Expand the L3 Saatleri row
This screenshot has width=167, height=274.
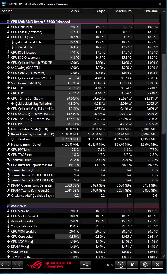coord(8,139)
